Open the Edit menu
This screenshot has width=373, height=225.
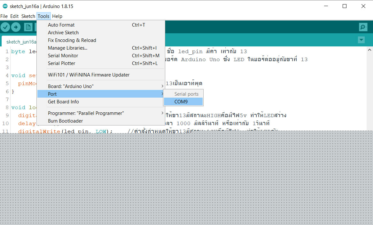click(x=14, y=16)
